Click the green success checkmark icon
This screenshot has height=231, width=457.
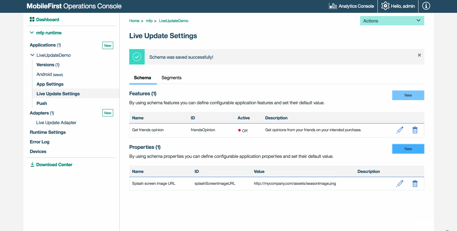tap(137, 57)
